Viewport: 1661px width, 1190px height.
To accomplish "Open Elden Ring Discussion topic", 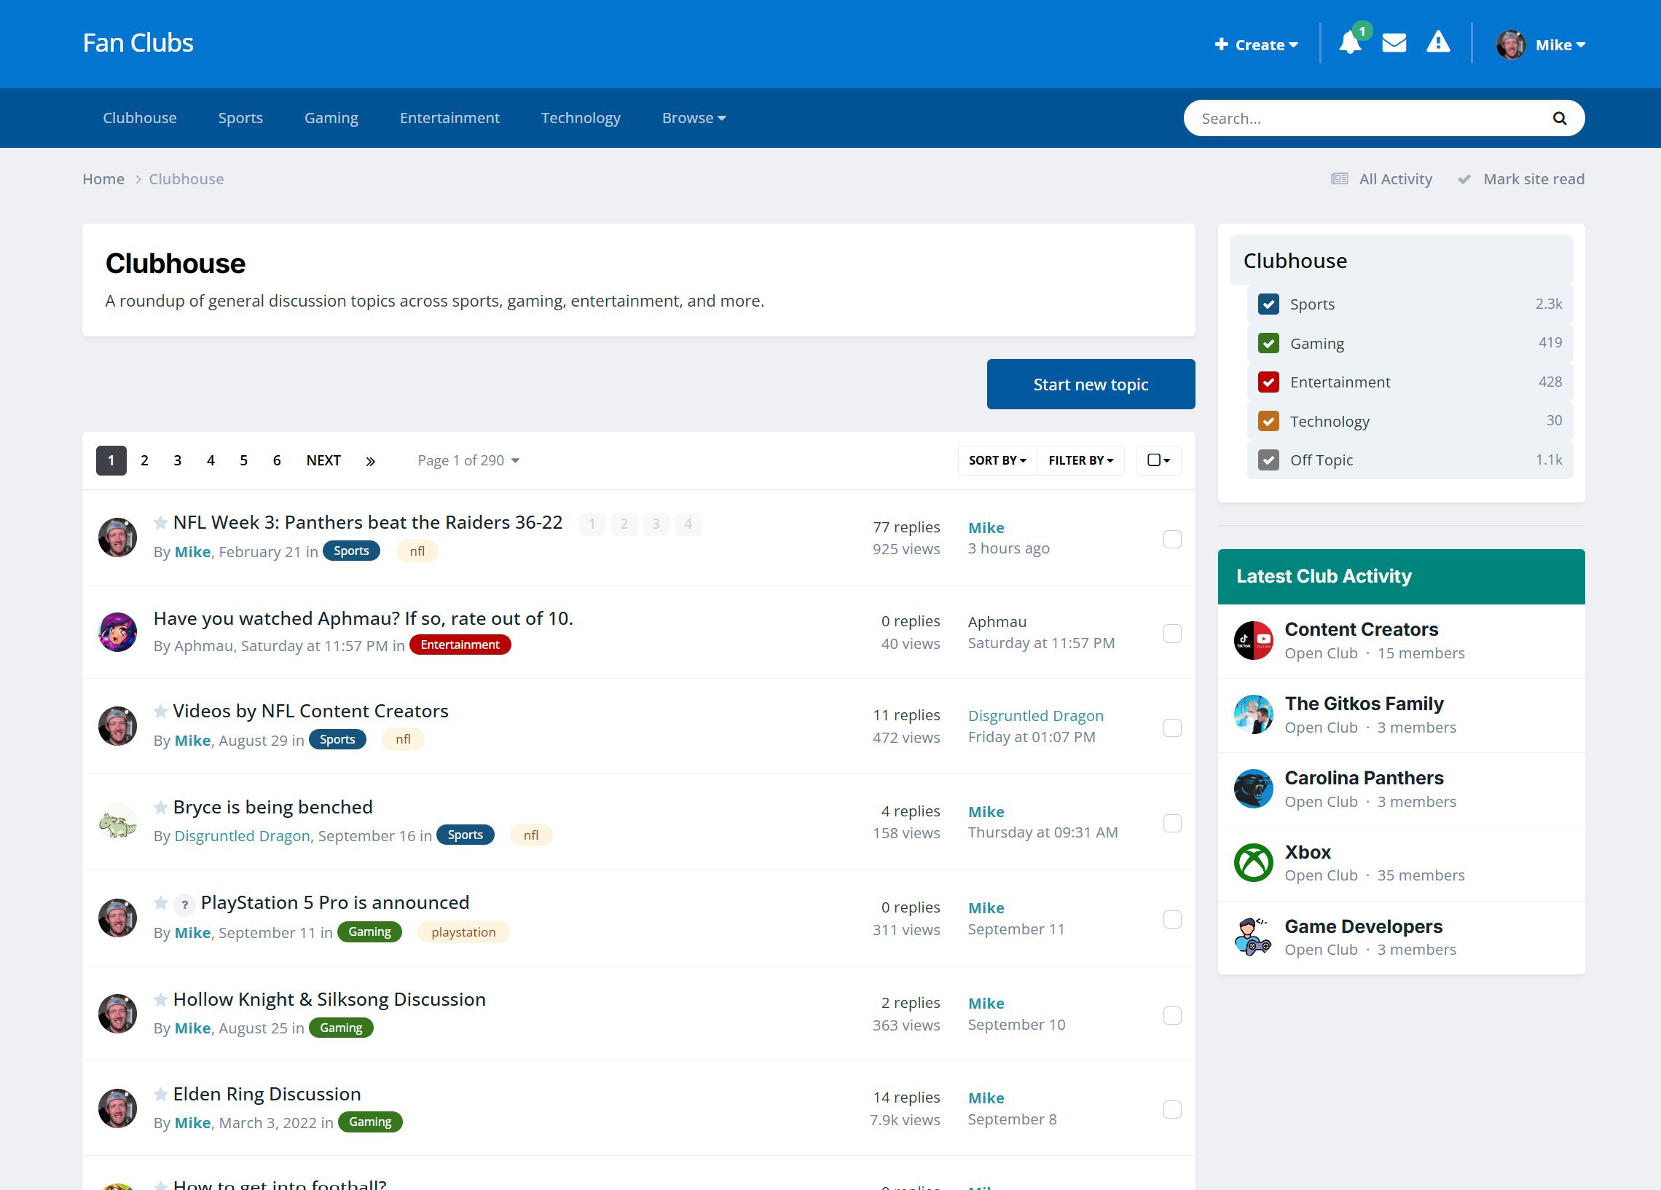I will 267,1094.
